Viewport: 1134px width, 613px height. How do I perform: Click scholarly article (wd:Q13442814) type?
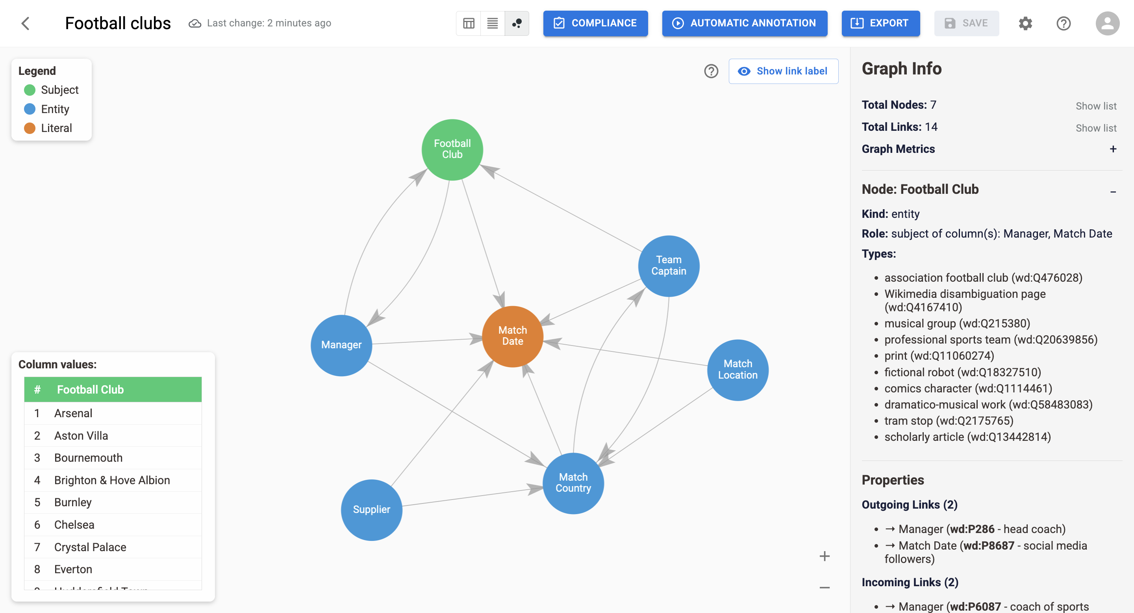click(967, 437)
